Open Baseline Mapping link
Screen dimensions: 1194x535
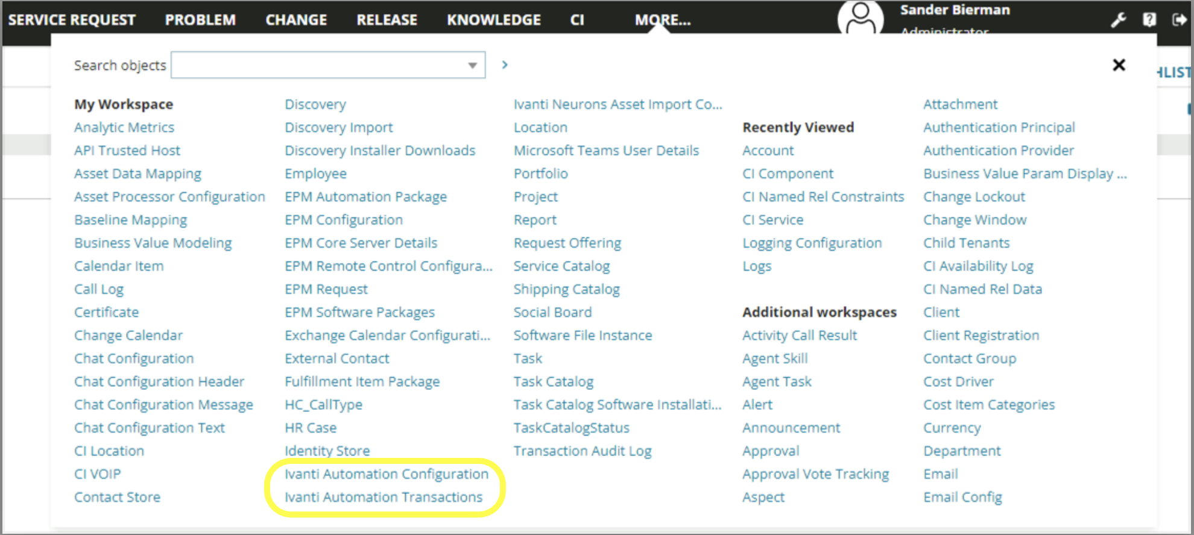(x=130, y=220)
